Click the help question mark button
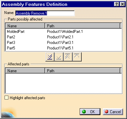Screen dimensions: 127x119 pos(117,4)
